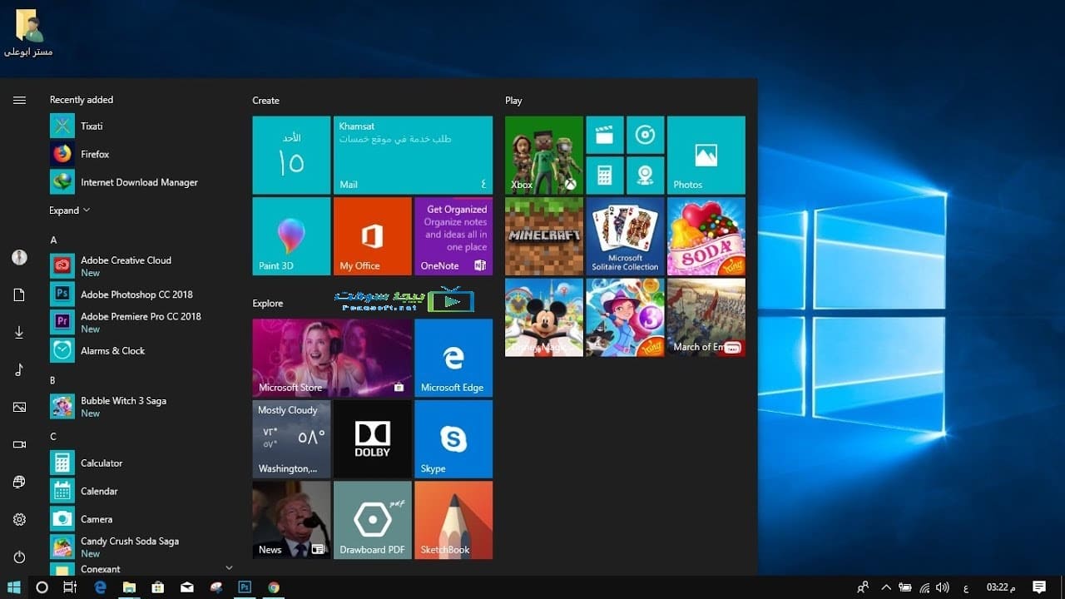This screenshot has height=599, width=1065.
Task: Open the Mail tile
Action: (x=413, y=155)
